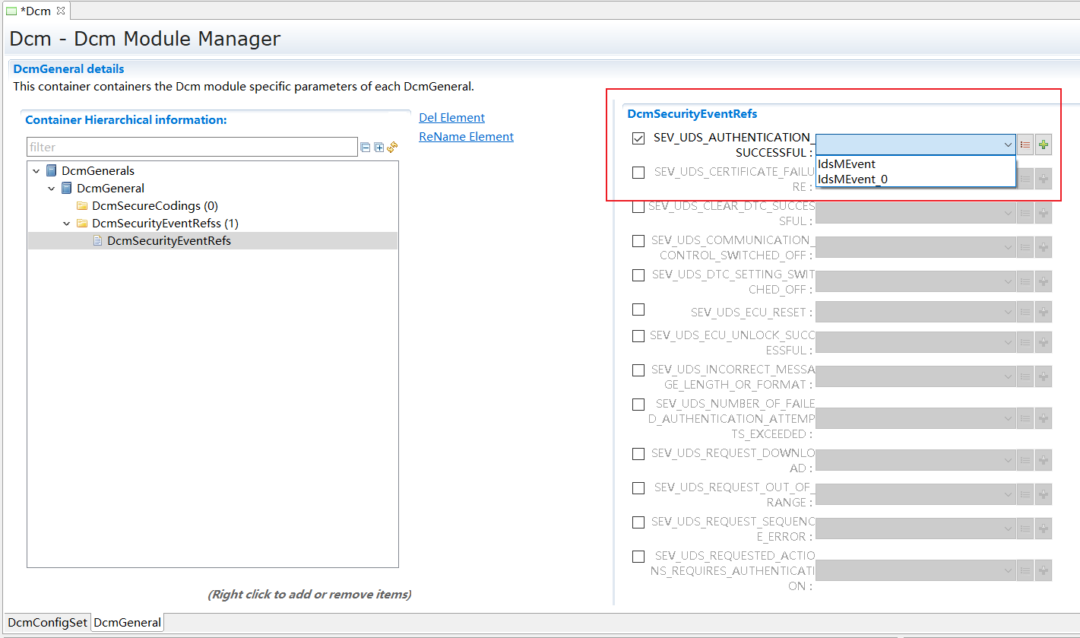Check the SEV_UDS_REQUEST_DOWNLOAD checkbox
This screenshot has height=638, width=1080.
(x=638, y=454)
